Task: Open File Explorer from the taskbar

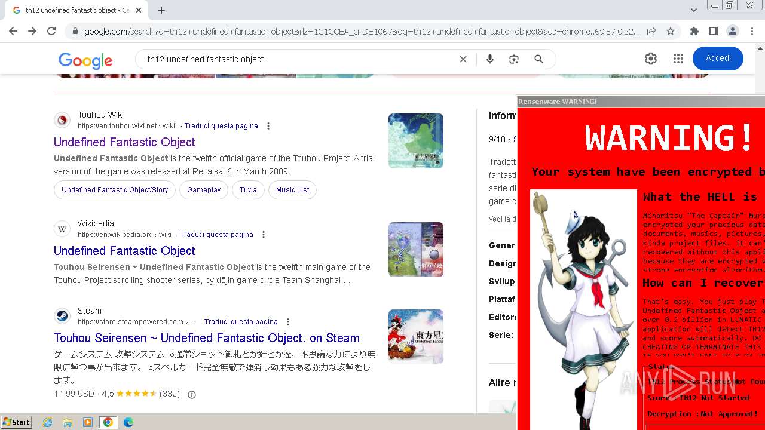Action: (68, 422)
